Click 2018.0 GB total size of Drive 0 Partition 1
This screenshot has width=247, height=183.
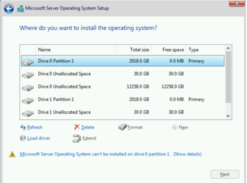click(139, 61)
